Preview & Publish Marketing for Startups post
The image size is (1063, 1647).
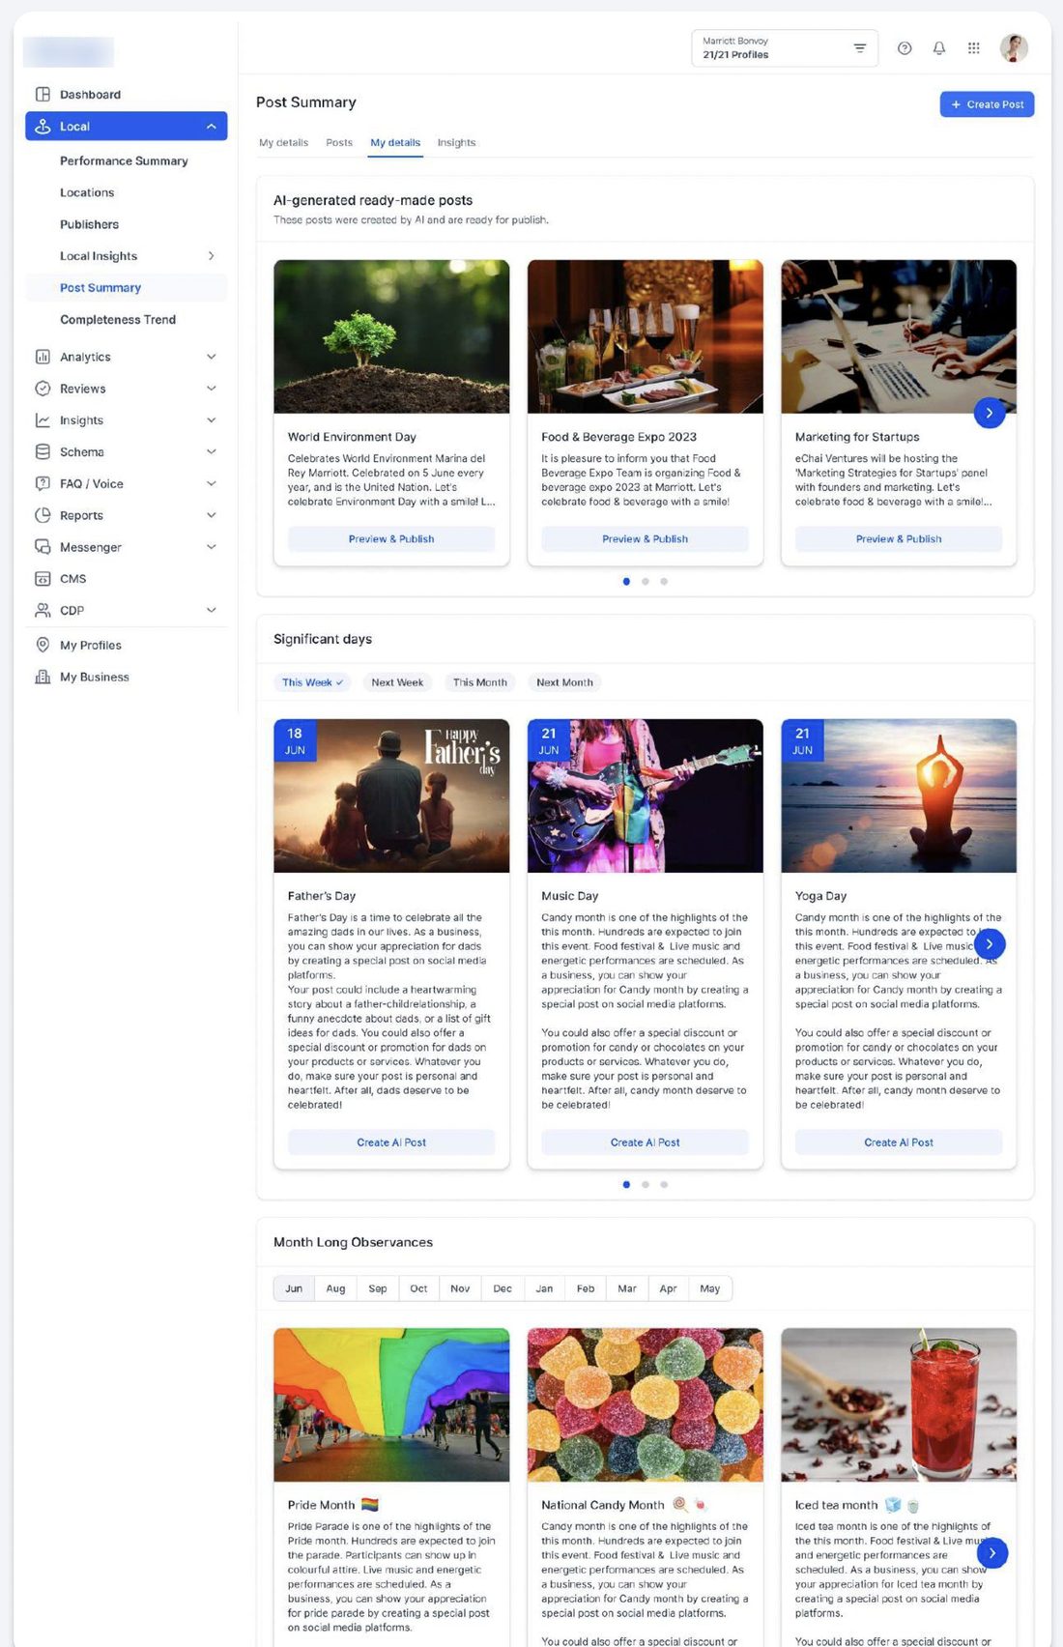pos(899,539)
